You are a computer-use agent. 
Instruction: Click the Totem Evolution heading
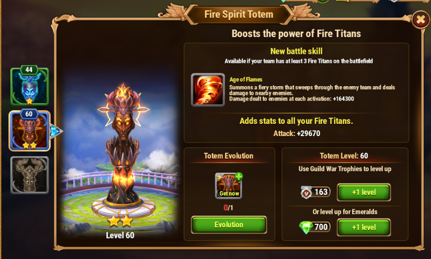pyautogui.click(x=228, y=156)
